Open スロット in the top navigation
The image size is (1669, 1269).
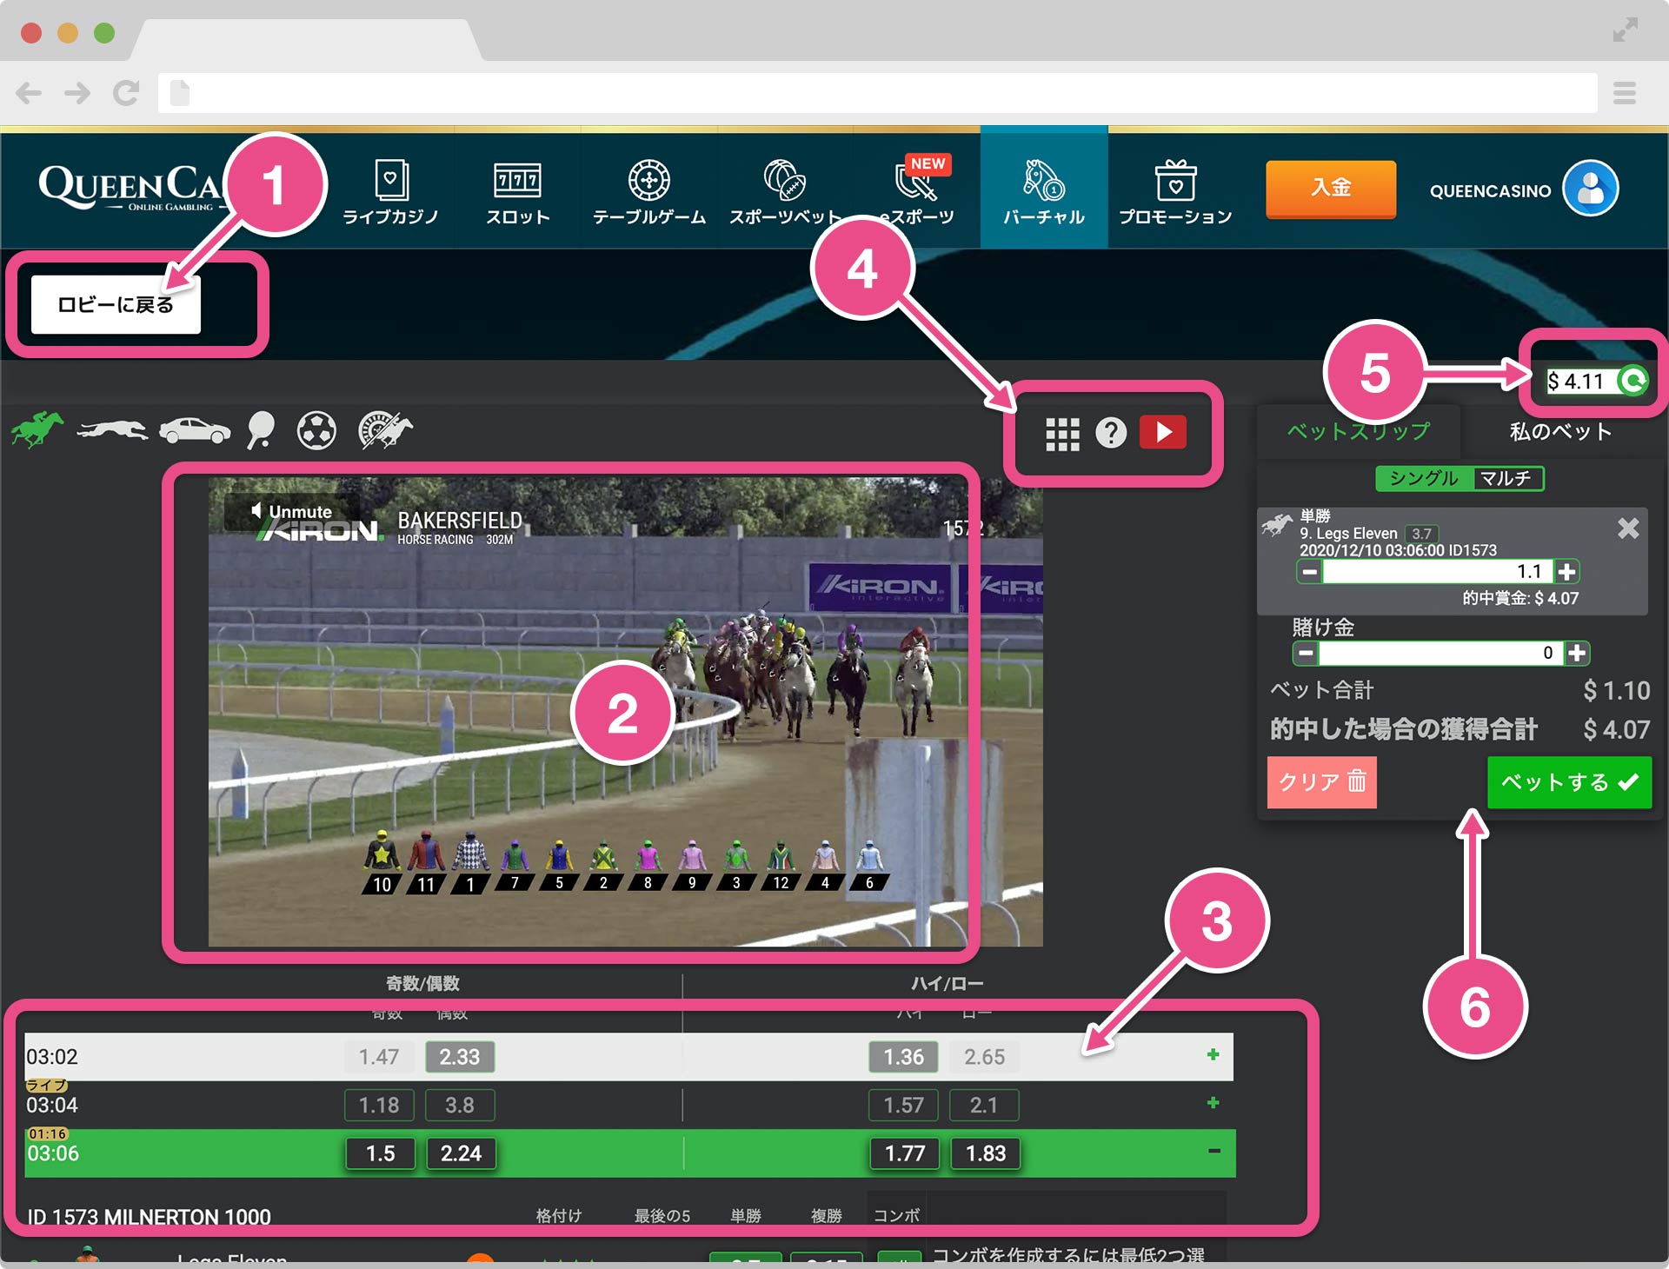pyautogui.click(x=518, y=192)
